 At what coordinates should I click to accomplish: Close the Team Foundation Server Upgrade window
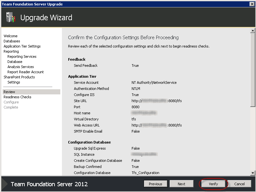[x=252, y=4]
